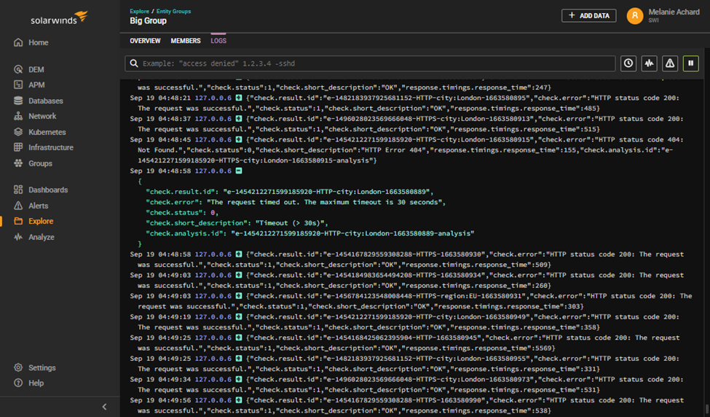
Task: Collapse the expanded 04:48:58 timeout log entry
Action: coord(238,171)
